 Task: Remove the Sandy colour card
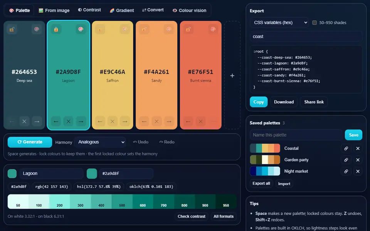[x=156, y=121]
